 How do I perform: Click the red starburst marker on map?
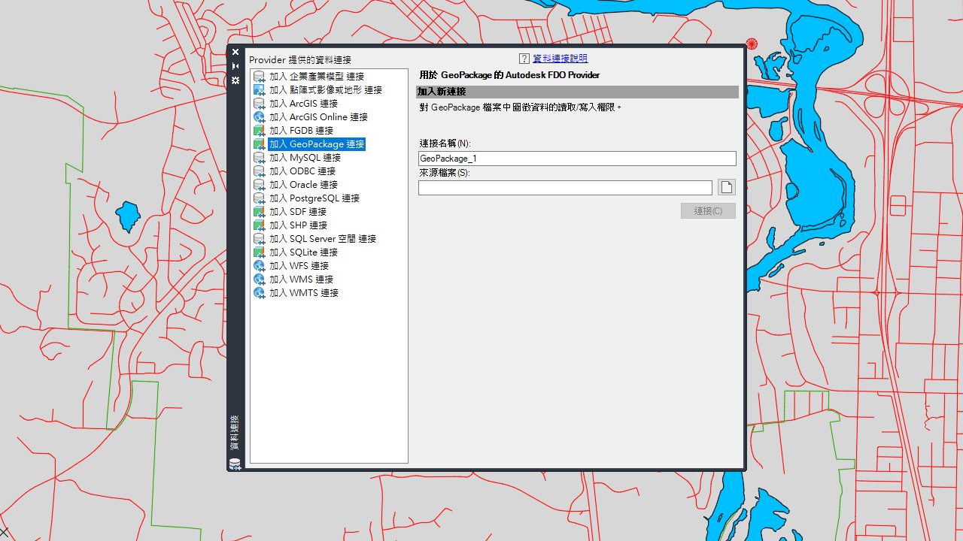click(751, 44)
